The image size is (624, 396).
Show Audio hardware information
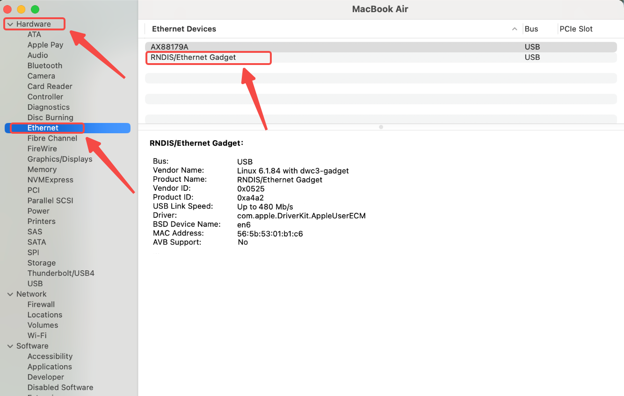click(38, 55)
